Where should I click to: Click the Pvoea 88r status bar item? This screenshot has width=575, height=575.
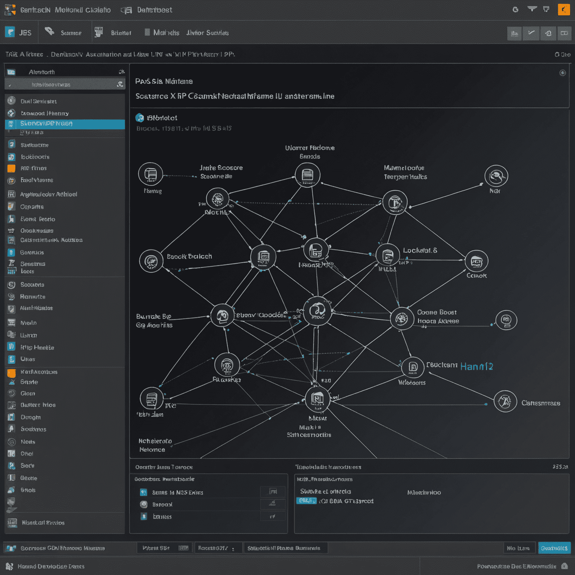(165, 548)
